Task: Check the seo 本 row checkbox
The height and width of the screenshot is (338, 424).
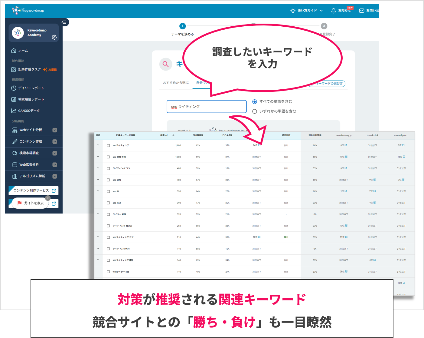Action: 108,191
